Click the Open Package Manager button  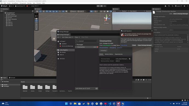coord(145,45)
